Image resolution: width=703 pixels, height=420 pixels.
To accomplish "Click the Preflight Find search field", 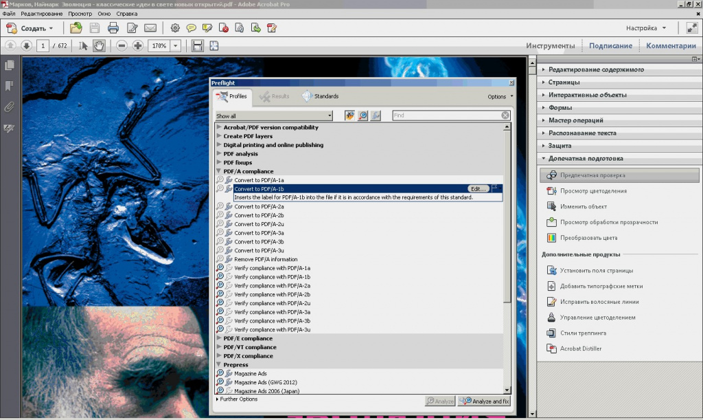I will [x=446, y=115].
